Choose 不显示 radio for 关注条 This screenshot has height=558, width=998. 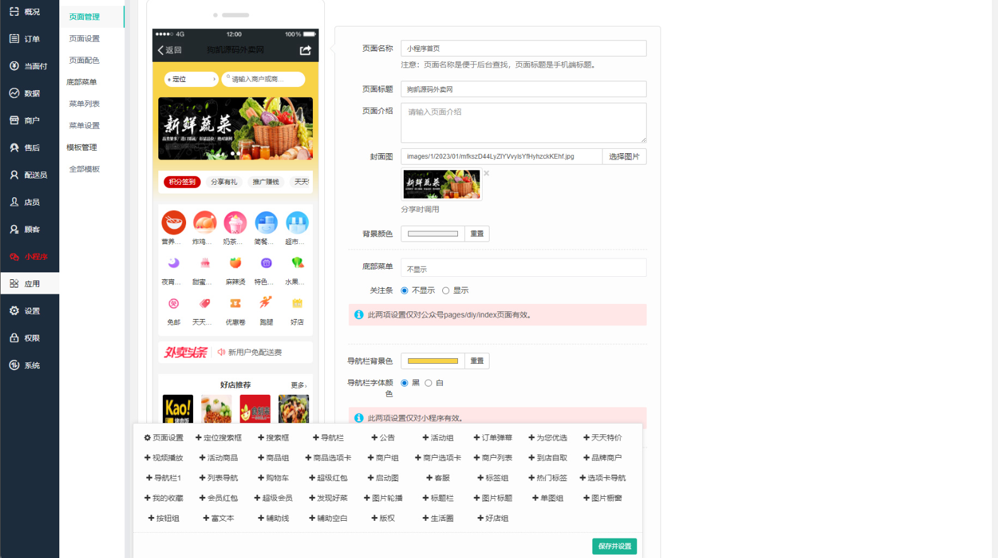[x=404, y=291]
